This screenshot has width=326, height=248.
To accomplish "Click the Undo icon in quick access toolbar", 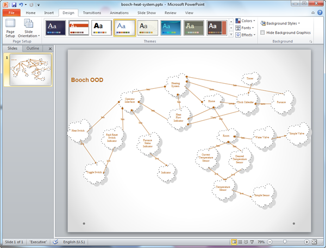I will tap(21, 4).
